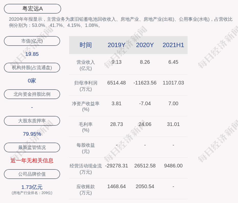Open the 最新监管情况 label pill

click(32, 147)
